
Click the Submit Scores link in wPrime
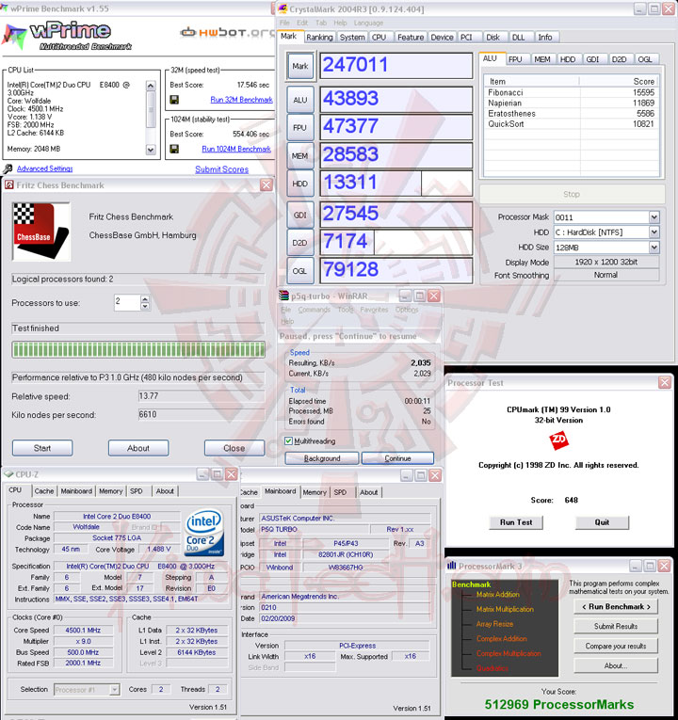(222, 169)
